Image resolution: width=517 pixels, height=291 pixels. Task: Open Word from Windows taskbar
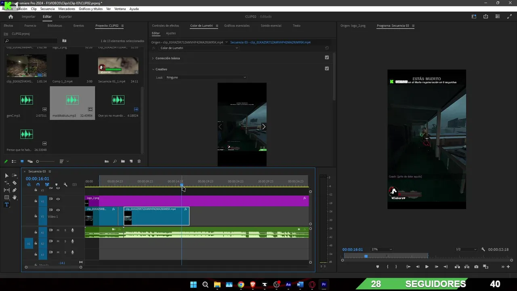[300, 285]
